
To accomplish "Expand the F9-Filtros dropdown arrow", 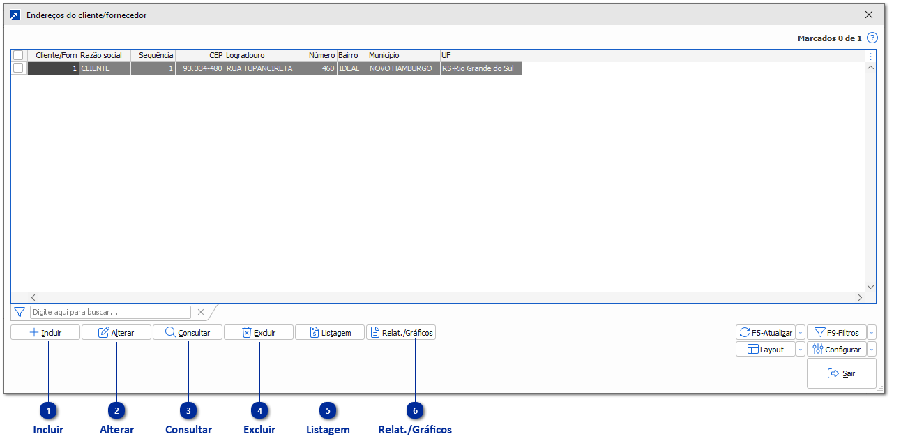I will click(872, 333).
